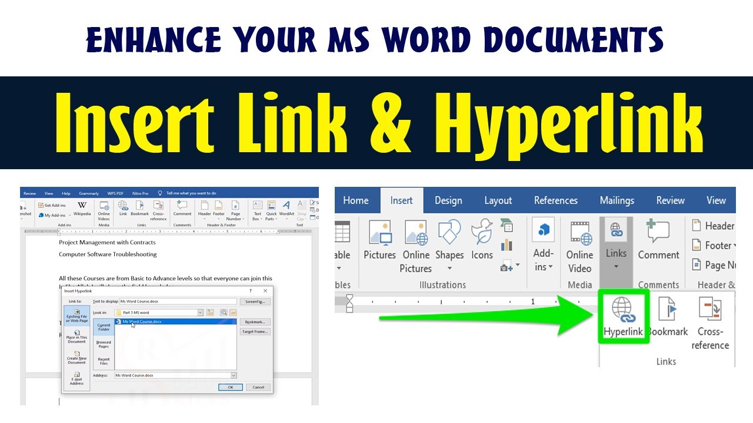
Task: Click Cancel in Insert Hyperlink dialog
Action: click(258, 387)
